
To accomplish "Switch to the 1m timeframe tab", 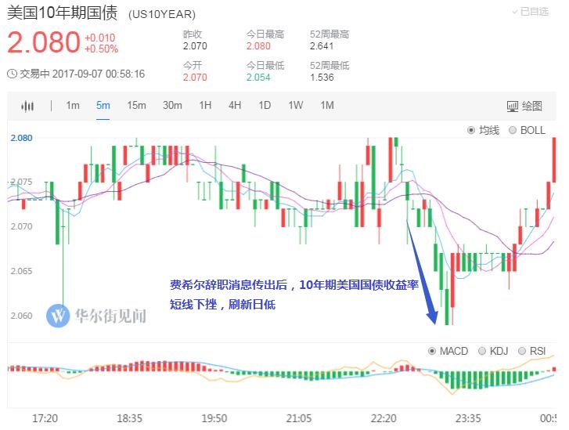I will (x=73, y=105).
